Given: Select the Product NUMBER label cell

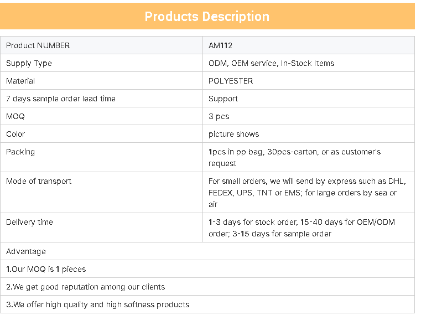Looking at the screenshot, I should pyautogui.click(x=101, y=45).
